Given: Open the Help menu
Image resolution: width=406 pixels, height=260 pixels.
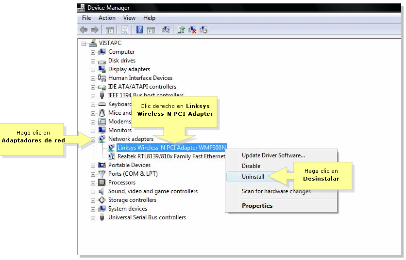Looking at the screenshot, I should click(x=149, y=18).
